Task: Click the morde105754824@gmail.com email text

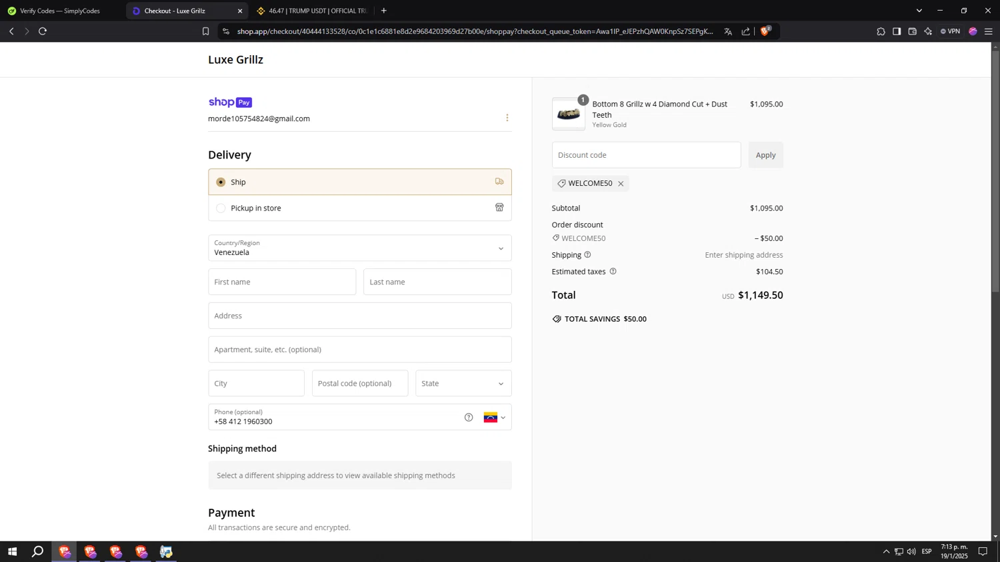Action: 259,119
